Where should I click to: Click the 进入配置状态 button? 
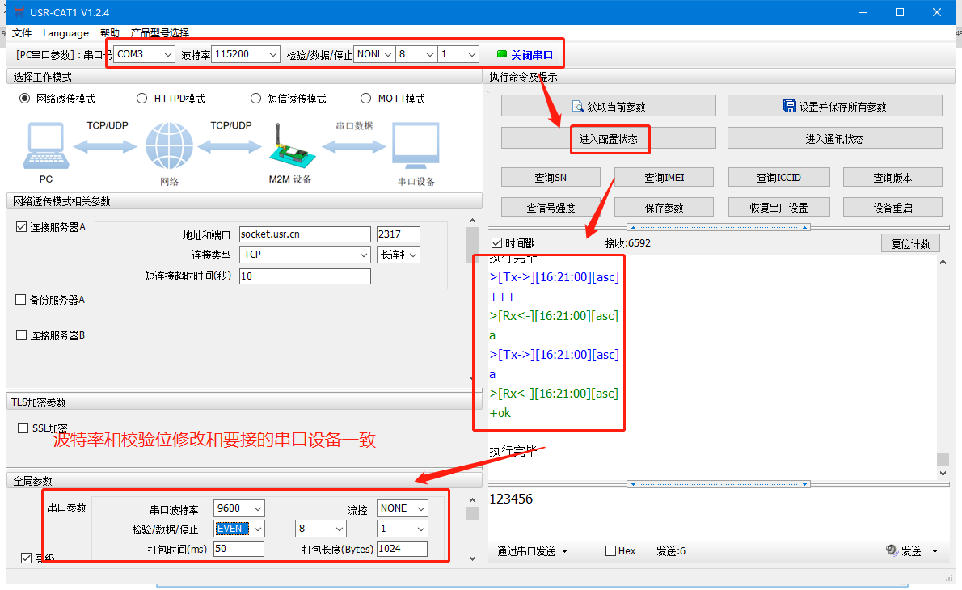click(608, 139)
